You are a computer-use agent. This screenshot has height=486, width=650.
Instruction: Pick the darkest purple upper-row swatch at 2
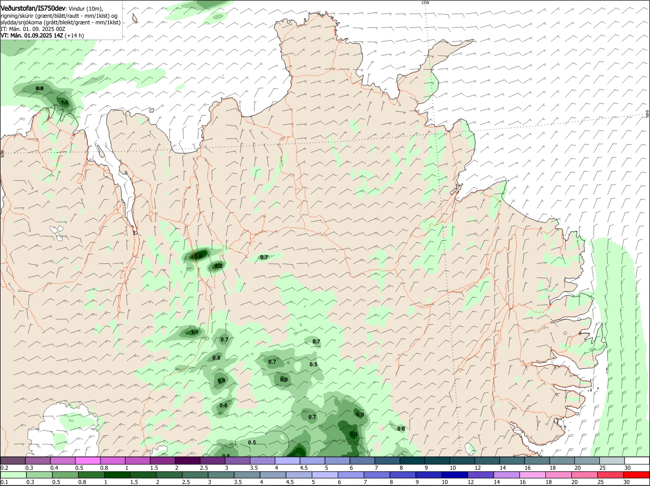coord(187,460)
